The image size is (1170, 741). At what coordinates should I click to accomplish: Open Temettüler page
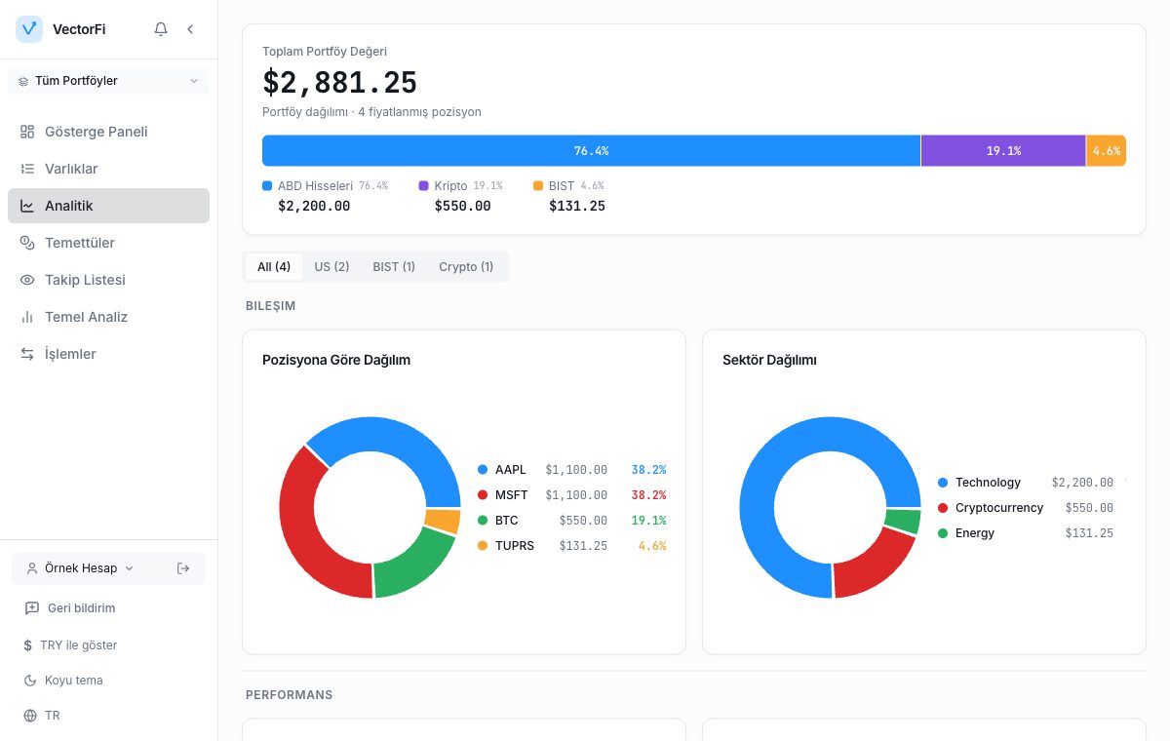point(108,243)
